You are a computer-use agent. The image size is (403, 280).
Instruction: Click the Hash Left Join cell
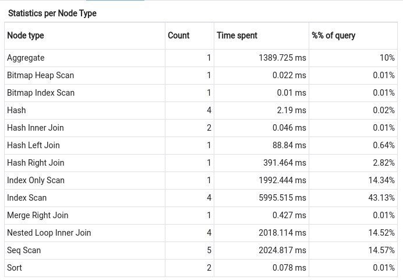[33, 145]
